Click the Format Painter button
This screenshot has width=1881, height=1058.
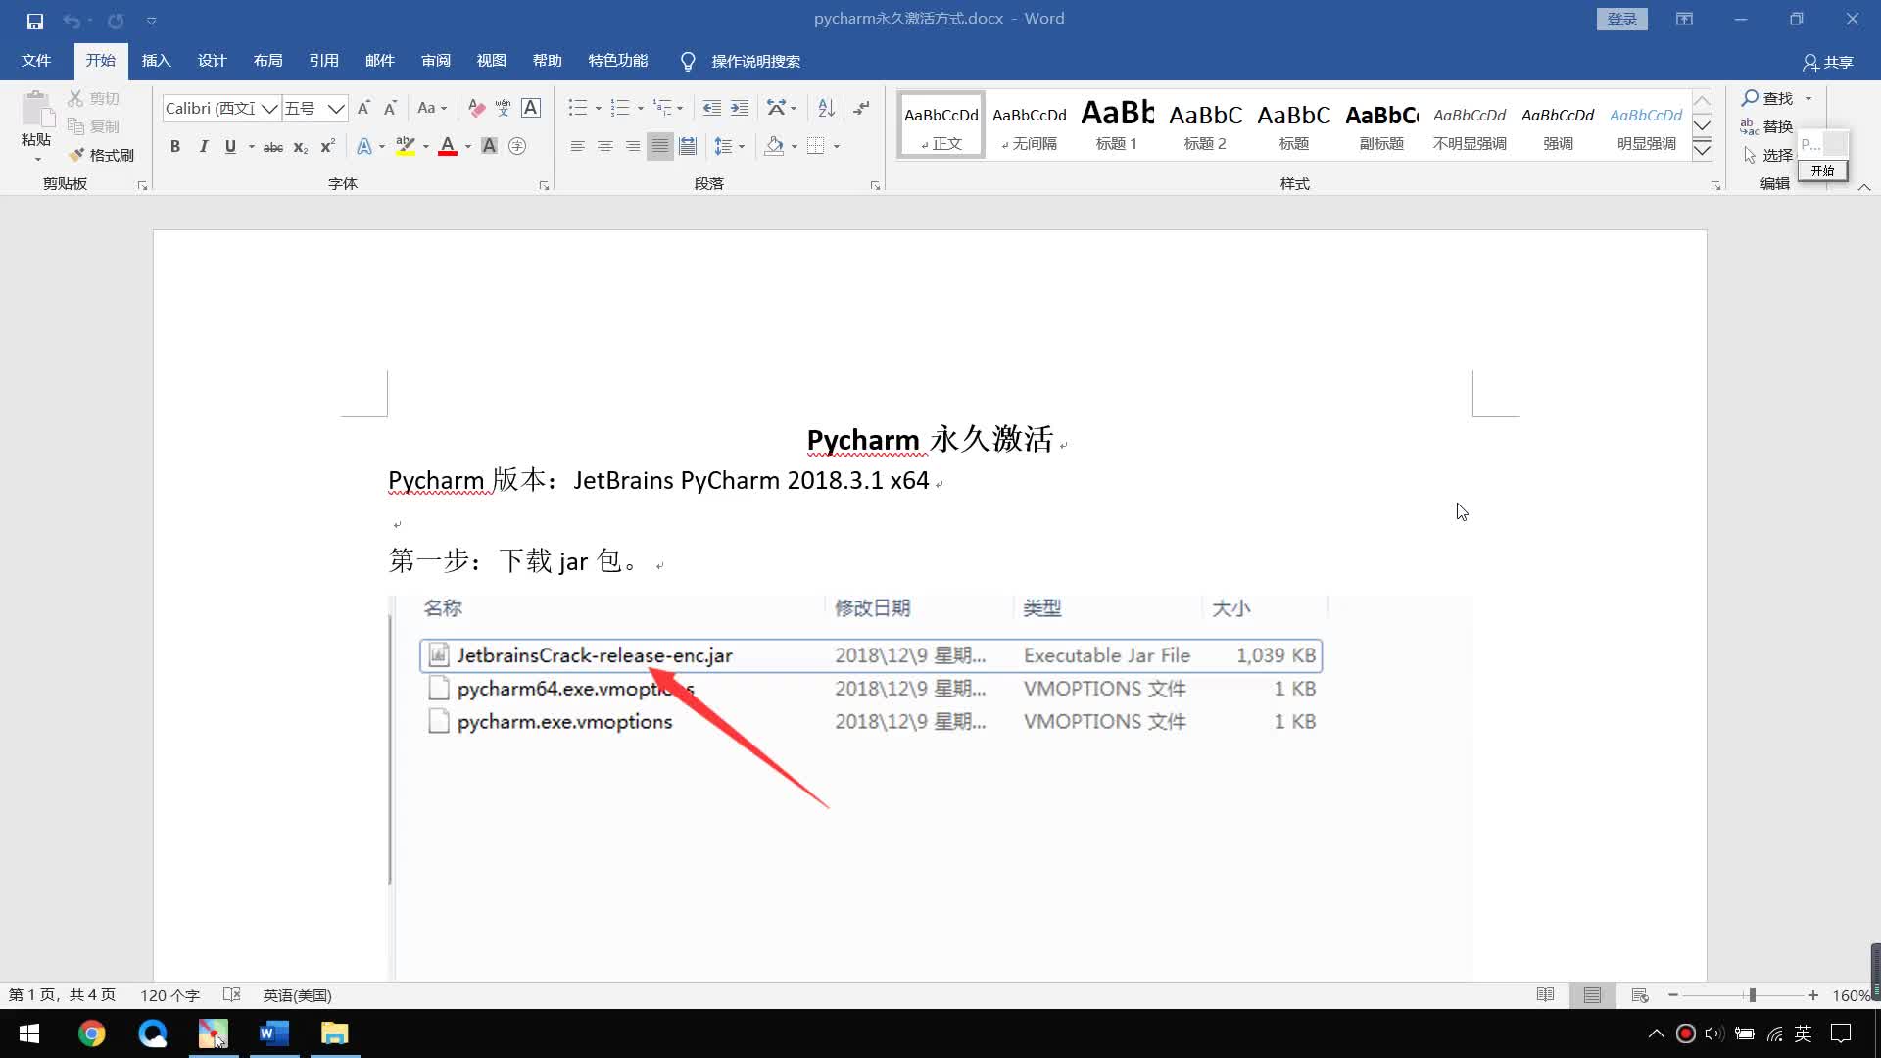pyautogui.click(x=102, y=155)
